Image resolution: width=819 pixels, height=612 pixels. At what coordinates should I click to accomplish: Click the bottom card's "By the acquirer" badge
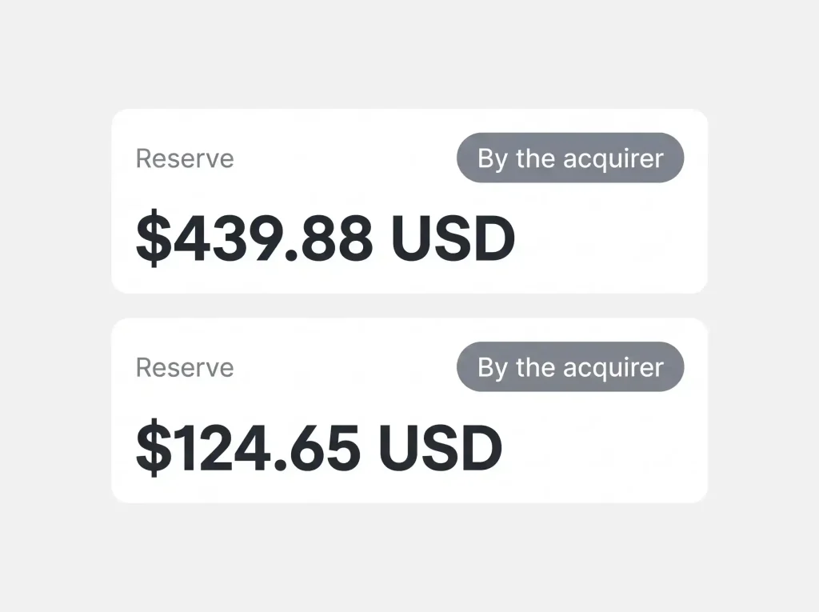(569, 367)
